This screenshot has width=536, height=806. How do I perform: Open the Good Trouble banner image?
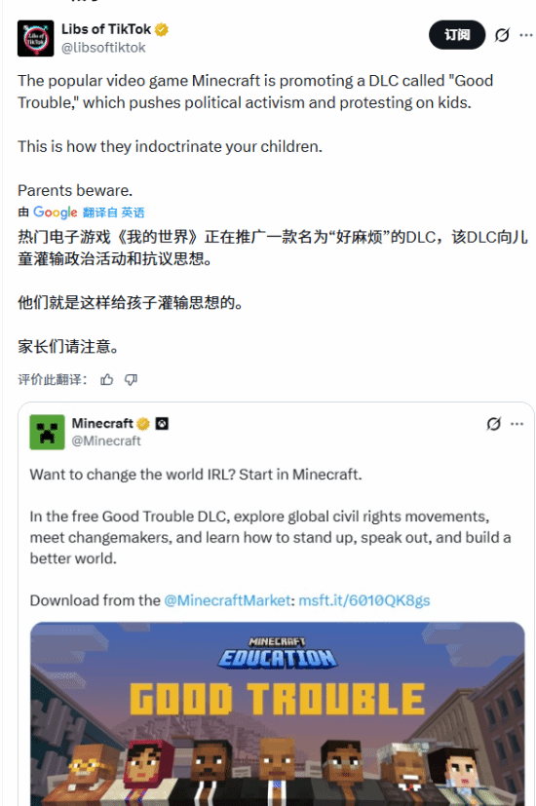tap(278, 714)
